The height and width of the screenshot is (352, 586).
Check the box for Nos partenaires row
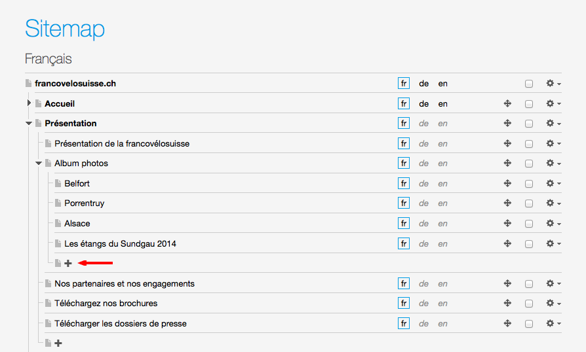click(529, 284)
